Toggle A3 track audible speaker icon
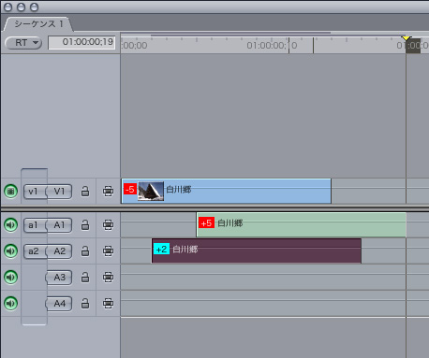This screenshot has height=358, width=429. (10, 277)
